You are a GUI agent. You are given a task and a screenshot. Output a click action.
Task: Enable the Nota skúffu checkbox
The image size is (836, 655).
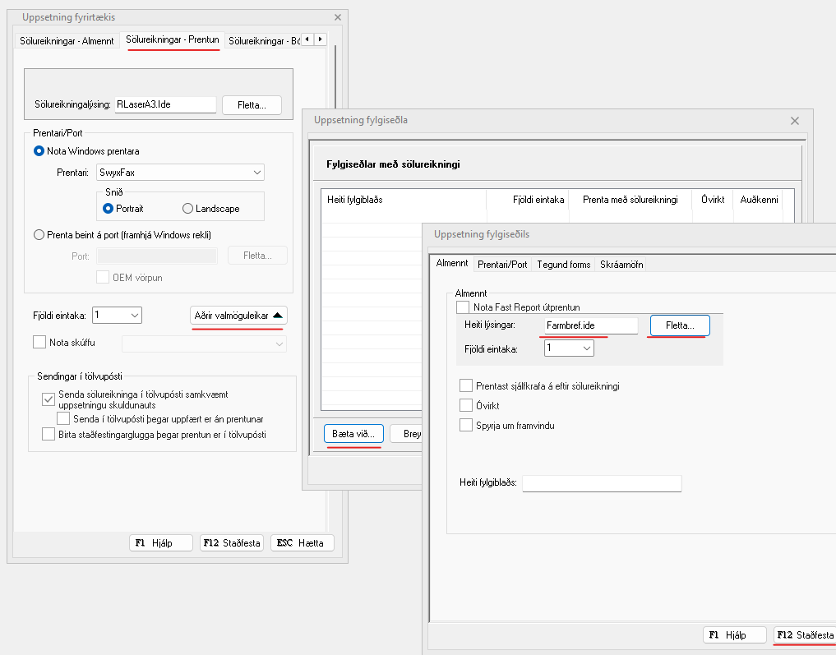39,343
